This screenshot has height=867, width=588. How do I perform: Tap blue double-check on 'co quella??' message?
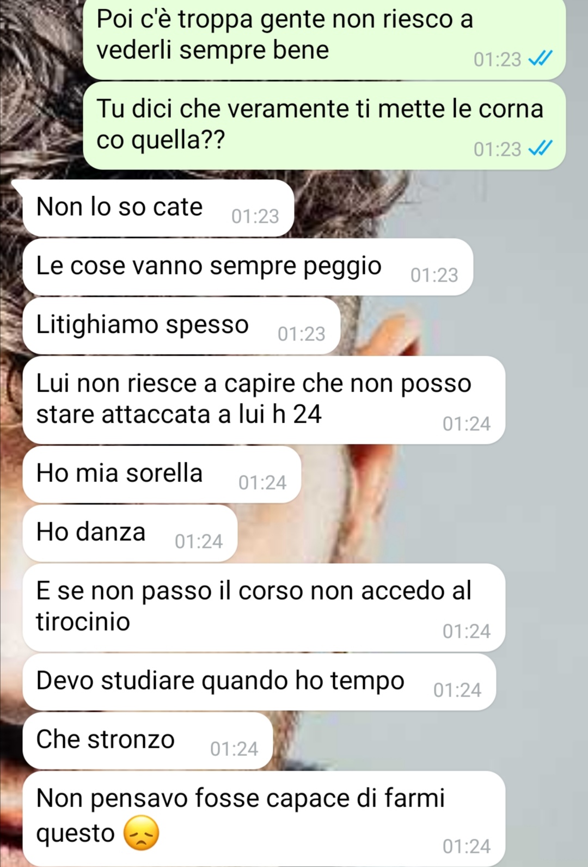tap(541, 148)
